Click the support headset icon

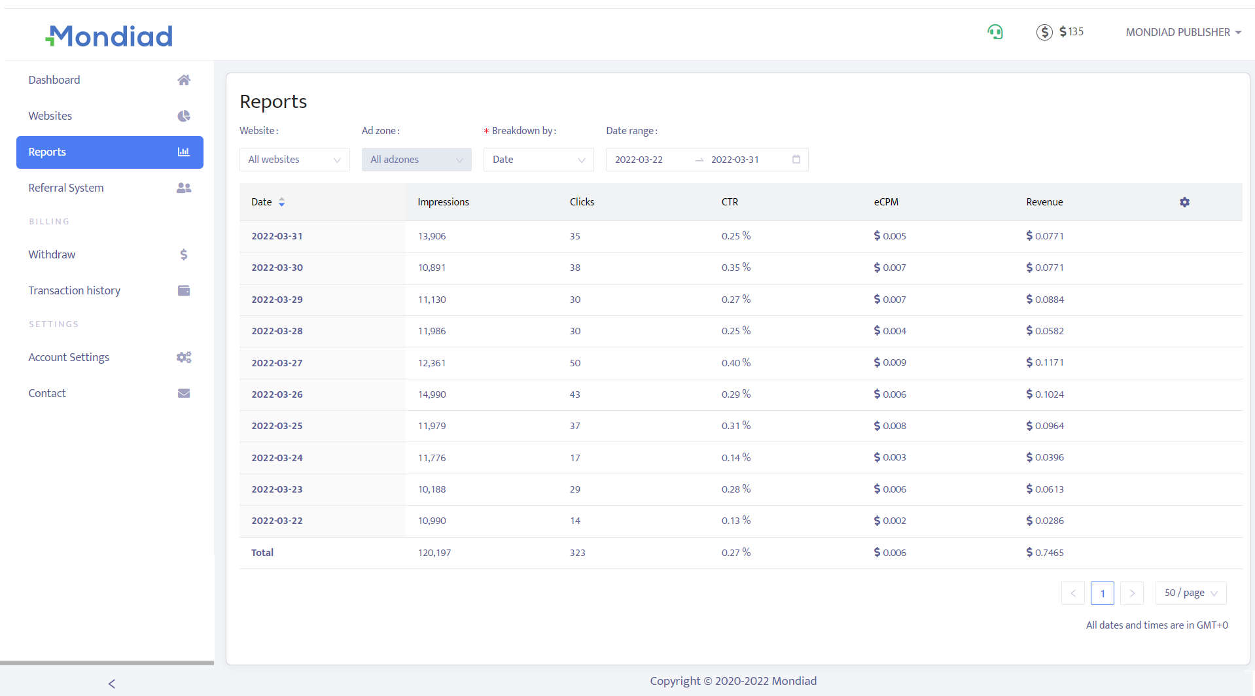995,32
